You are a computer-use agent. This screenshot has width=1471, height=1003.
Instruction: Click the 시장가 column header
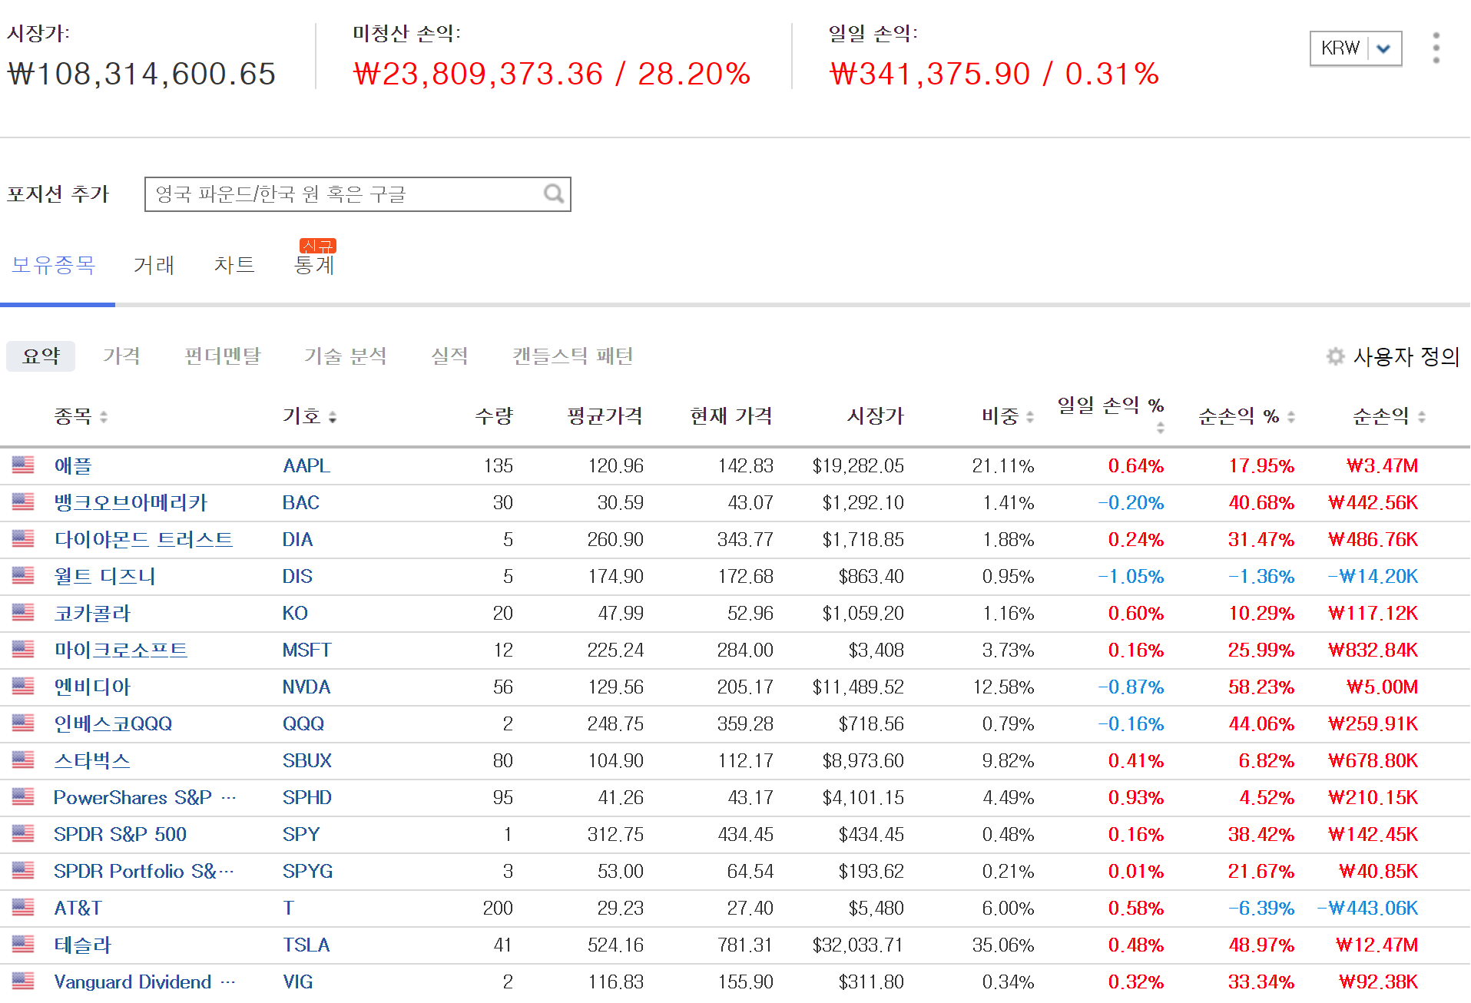pyautogui.click(x=876, y=416)
